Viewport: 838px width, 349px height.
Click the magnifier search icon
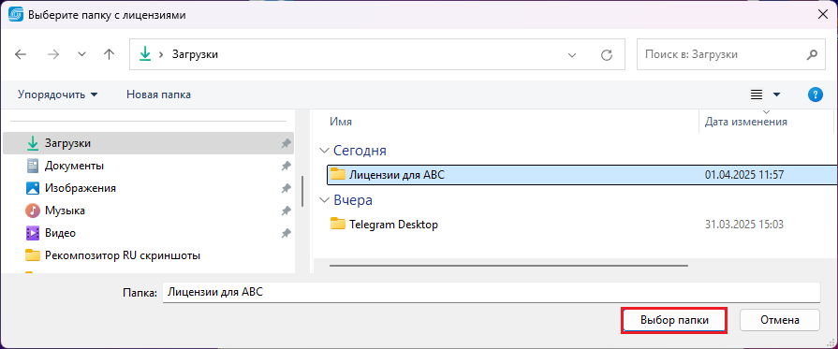coord(812,54)
